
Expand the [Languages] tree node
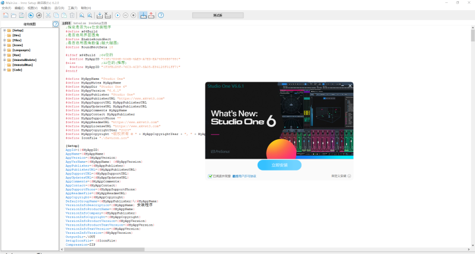(x=5, y=50)
